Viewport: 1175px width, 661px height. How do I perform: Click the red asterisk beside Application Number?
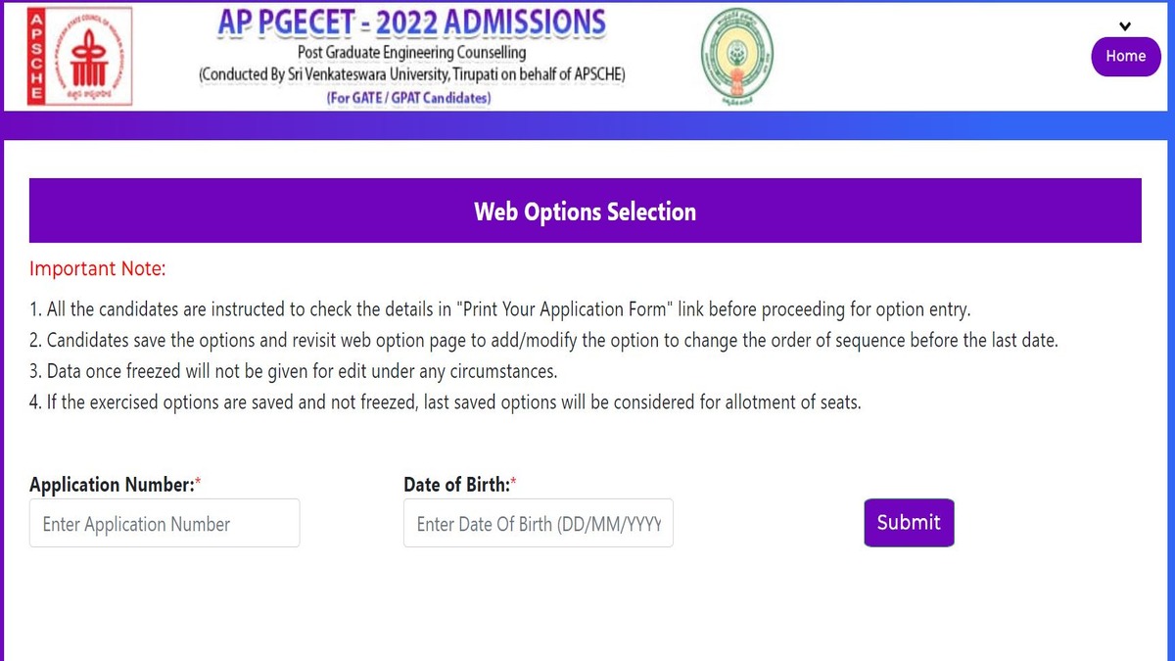click(198, 484)
